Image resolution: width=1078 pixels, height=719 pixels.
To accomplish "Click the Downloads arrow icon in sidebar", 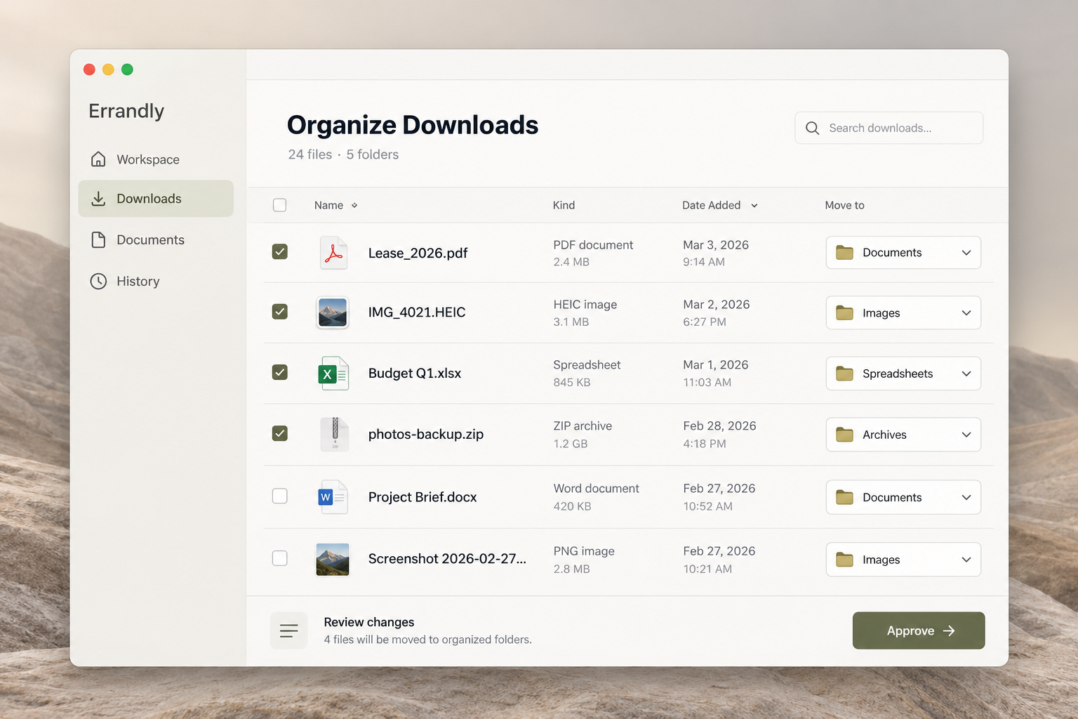I will 98,199.
